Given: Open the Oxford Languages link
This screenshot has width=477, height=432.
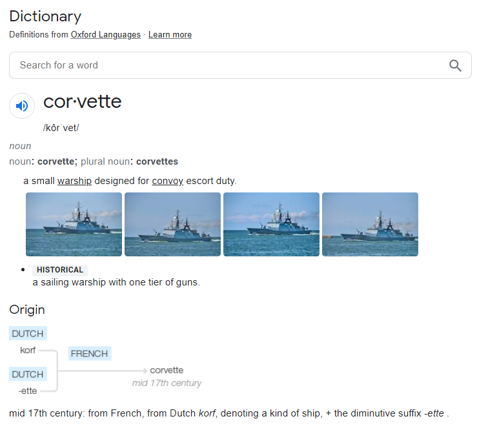Looking at the screenshot, I should coord(106,35).
